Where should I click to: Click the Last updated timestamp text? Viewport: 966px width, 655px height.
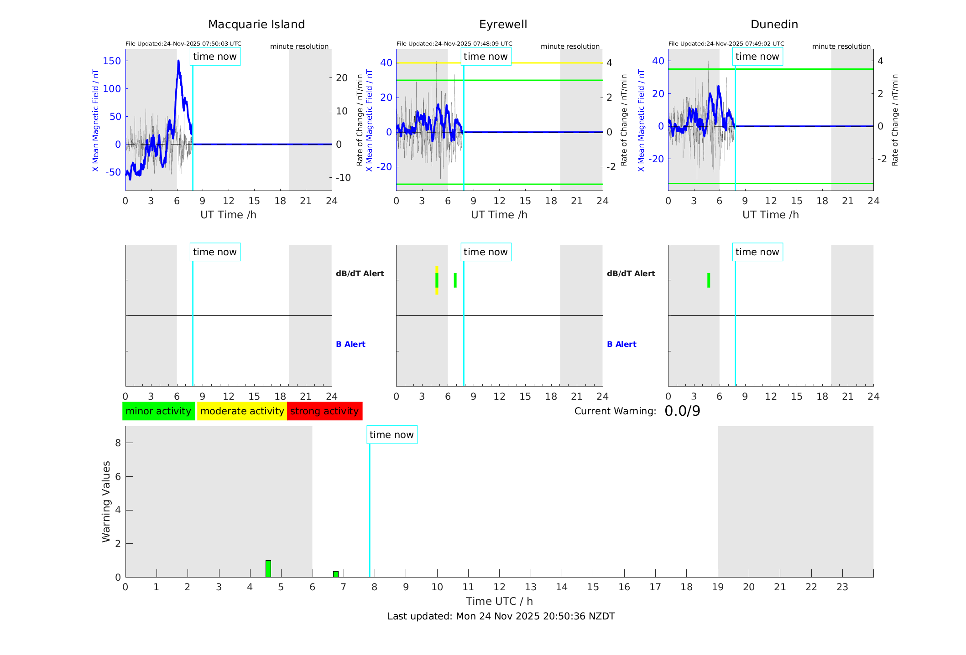click(501, 616)
